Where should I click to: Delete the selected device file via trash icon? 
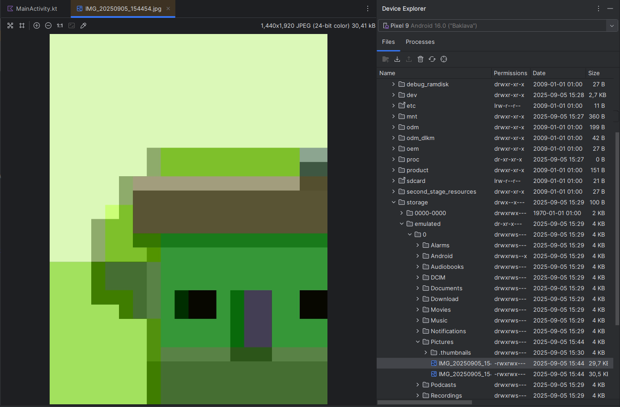(420, 59)
